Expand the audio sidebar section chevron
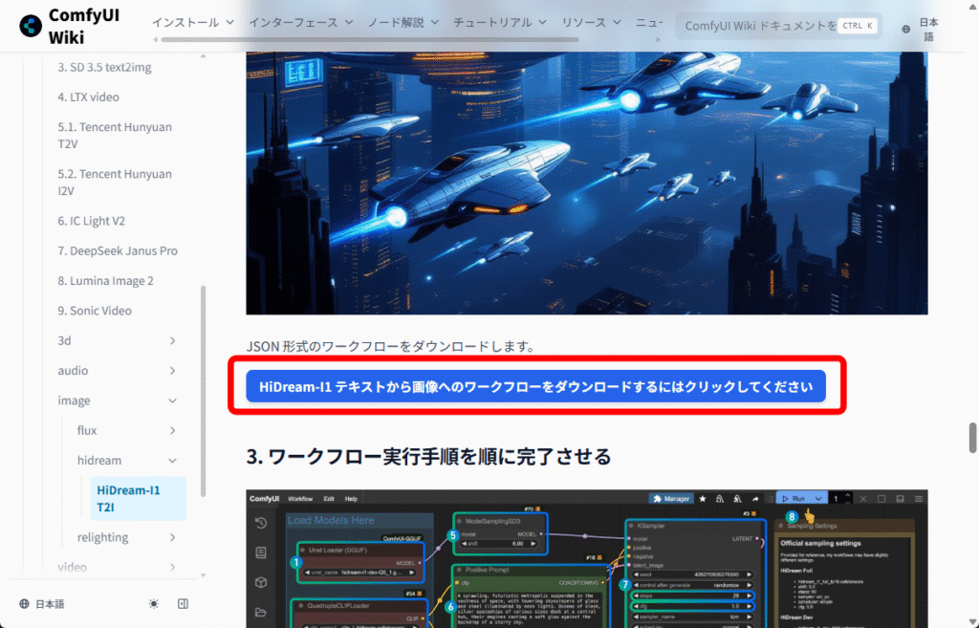Screen dimensions: 979x628 [x=172, y=370]
